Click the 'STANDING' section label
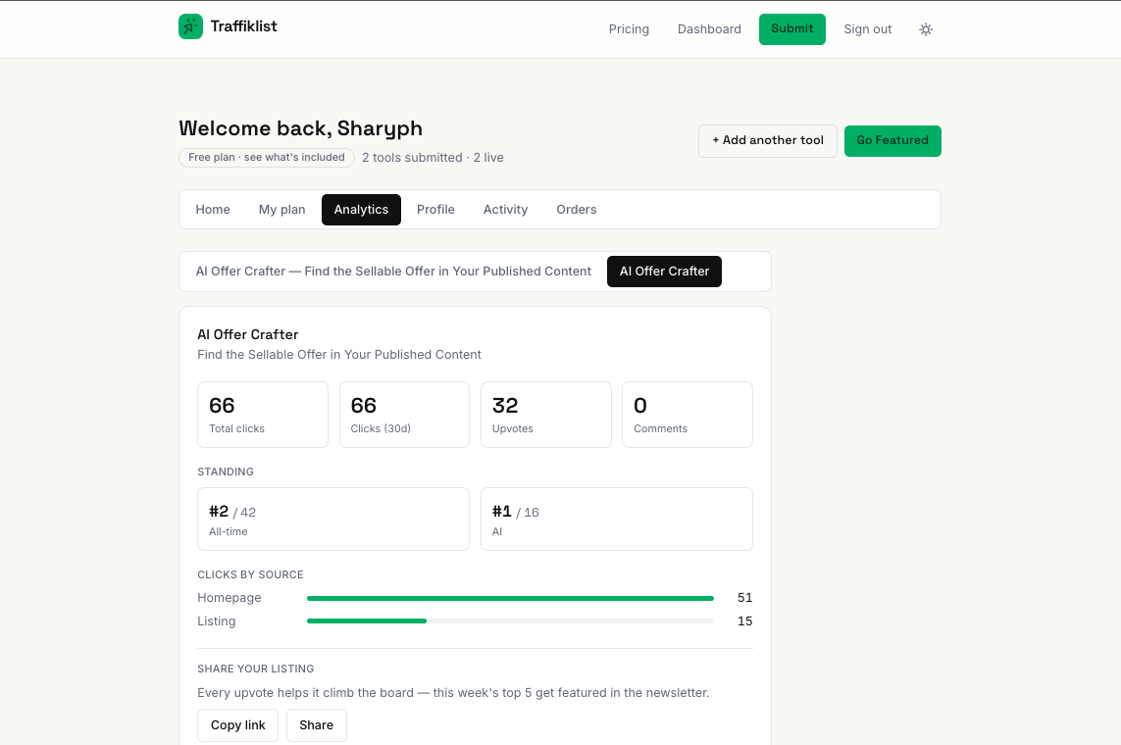1121x745 pixels. click(226, 472)
